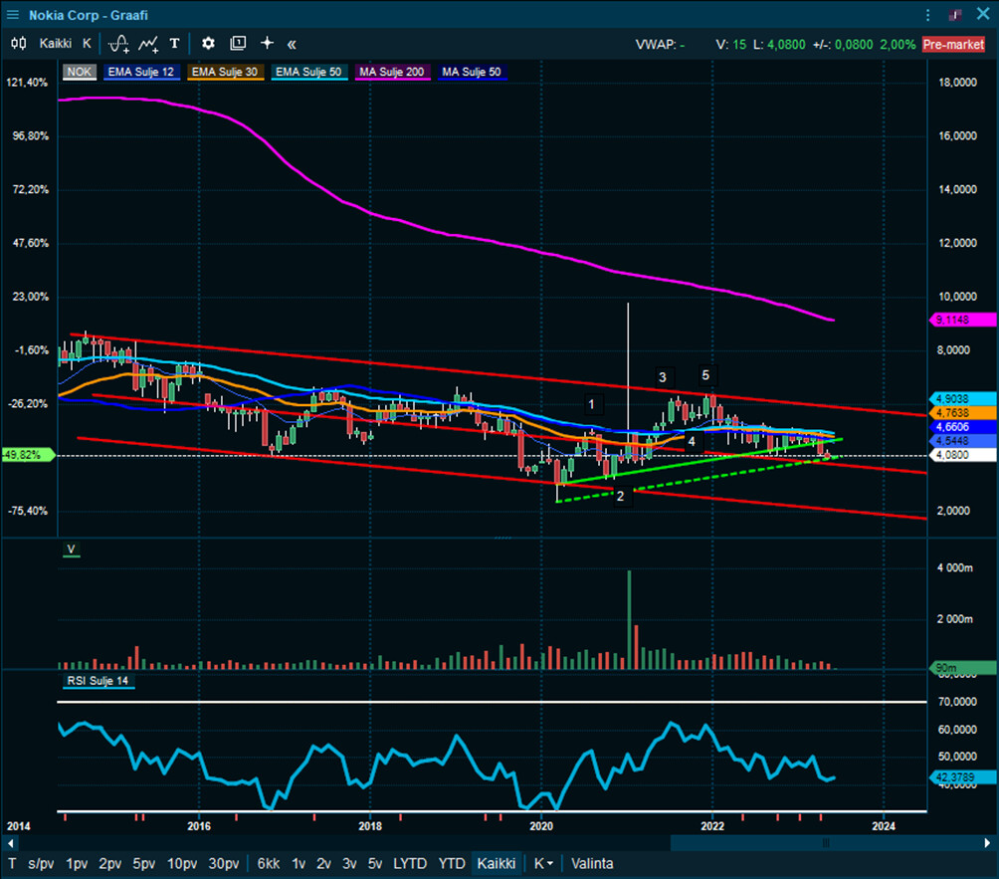Click the horizontal timeline scrollbar thumb
Screen dimensions: 999x879
[826, 843]
